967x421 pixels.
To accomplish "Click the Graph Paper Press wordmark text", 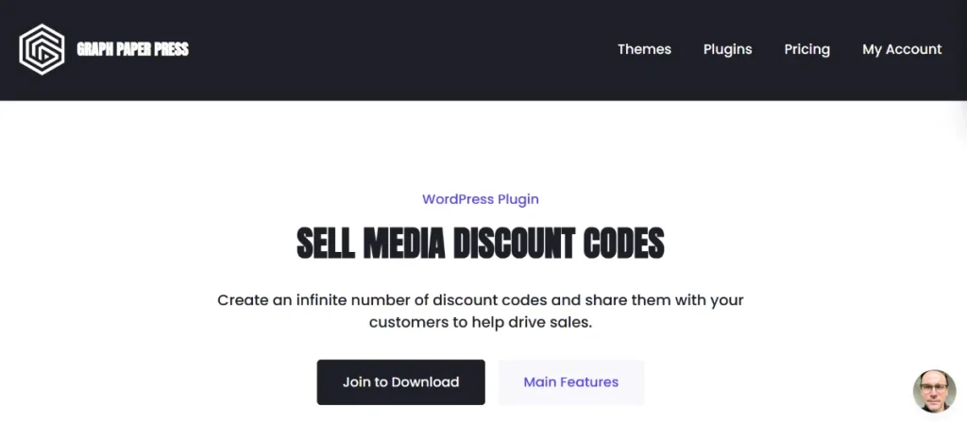I will [132, 49].
